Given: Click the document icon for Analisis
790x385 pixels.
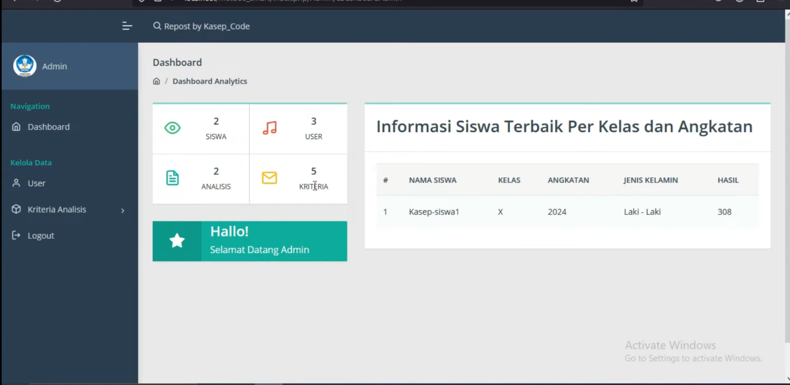Looking at the screenshot, I should (172, 178).
